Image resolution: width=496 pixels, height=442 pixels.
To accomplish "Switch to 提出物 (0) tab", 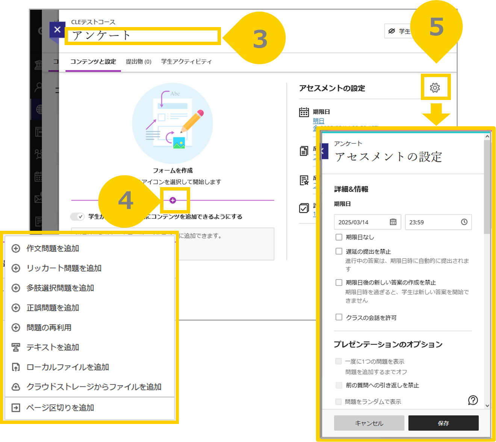I will (138, 62).
